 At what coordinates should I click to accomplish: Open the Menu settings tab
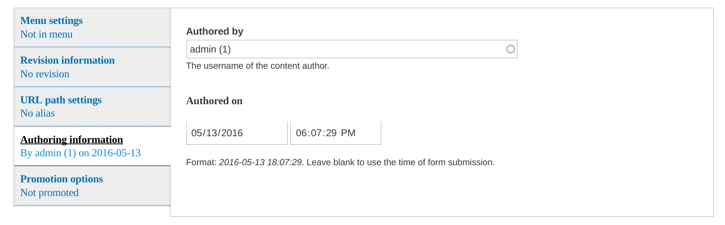point(51,20)
